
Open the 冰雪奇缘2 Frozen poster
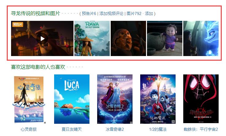tap(115, 99)
